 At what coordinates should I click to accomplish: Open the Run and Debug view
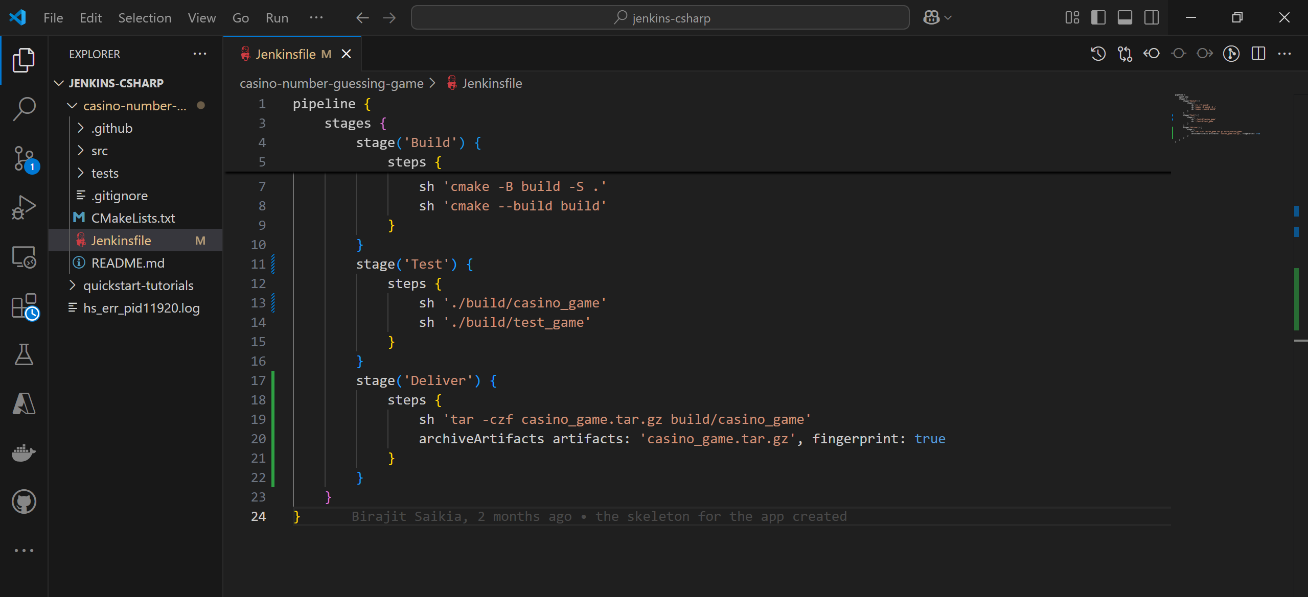[24, 207]
